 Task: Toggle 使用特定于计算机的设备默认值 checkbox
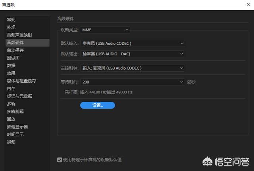pyautogui.click(x=60, y=160)
